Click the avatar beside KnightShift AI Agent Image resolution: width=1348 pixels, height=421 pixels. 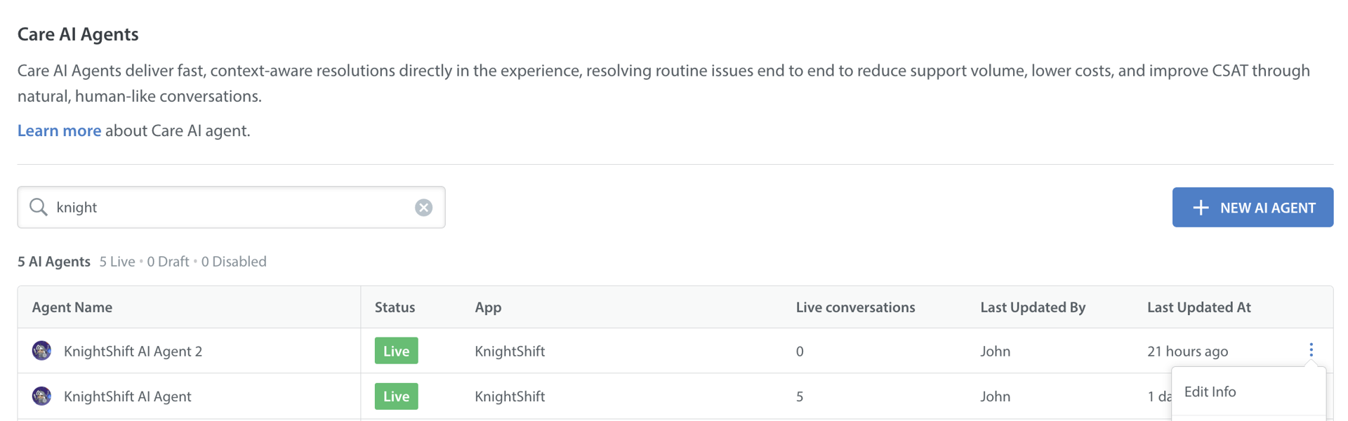click(41, 396)
